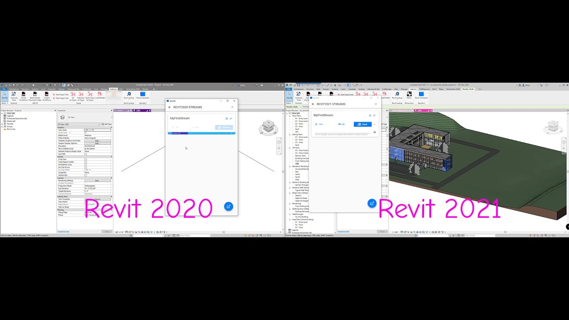Click Stop Hyper Hub in Revit 2020
The width and height of the screenshot is (569, 320).
pyautogui.click(x=61, y=98)
